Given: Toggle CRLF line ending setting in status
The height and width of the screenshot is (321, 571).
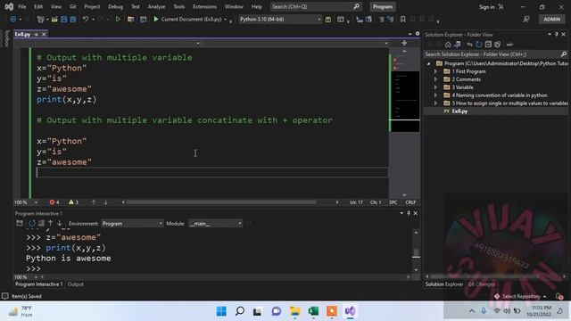Looking at the screenshot, I should pyautogui.click(x=410, y=202).
